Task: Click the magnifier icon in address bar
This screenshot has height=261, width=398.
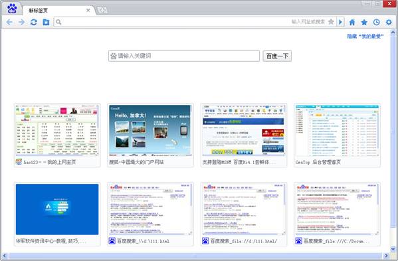Action: click(58, 22)
